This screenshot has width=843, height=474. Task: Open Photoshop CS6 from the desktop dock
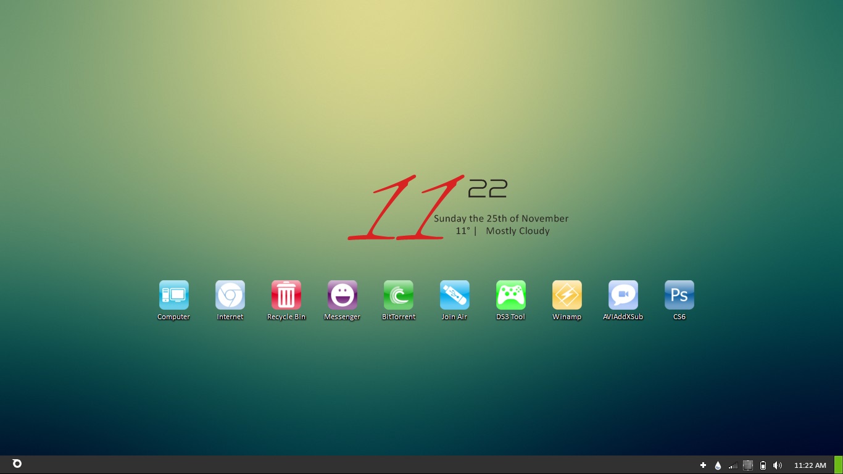click(x=679, y=296)
